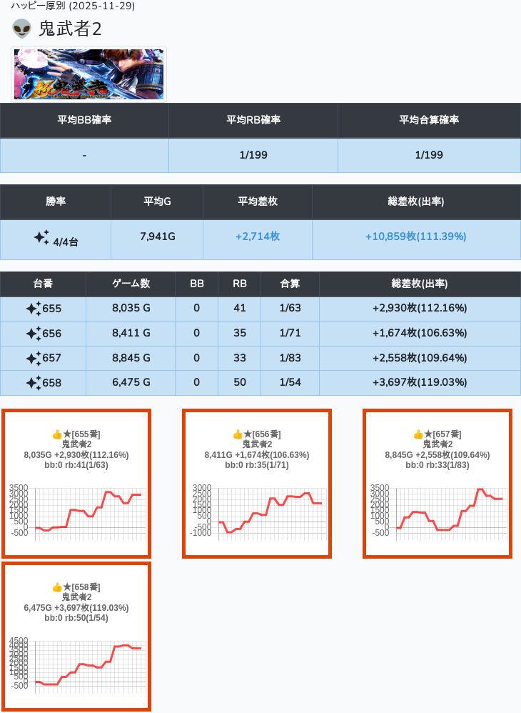The image size is (521, 713).
Task: Click the sparkle icon next to machine 657
Action: point(33,358)
